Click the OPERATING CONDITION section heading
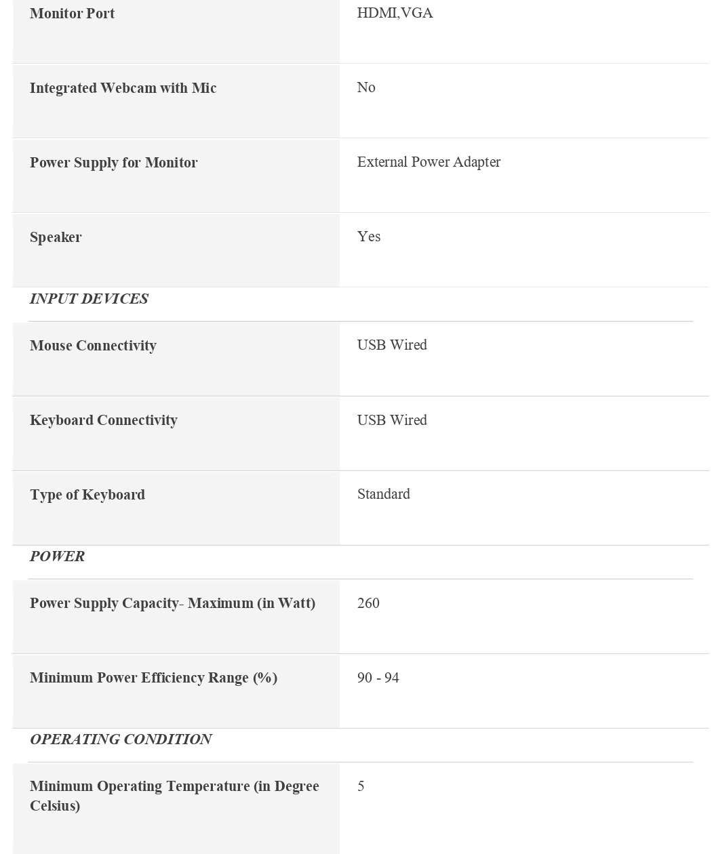The image size is (714, 854). (121, 739)
